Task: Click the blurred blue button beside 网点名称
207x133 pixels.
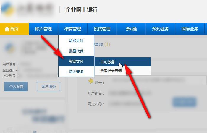Action: pos(185,102)
